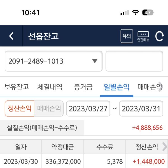Pick start date 2023/03/27
168x168 pixels.
click(88, 109)
